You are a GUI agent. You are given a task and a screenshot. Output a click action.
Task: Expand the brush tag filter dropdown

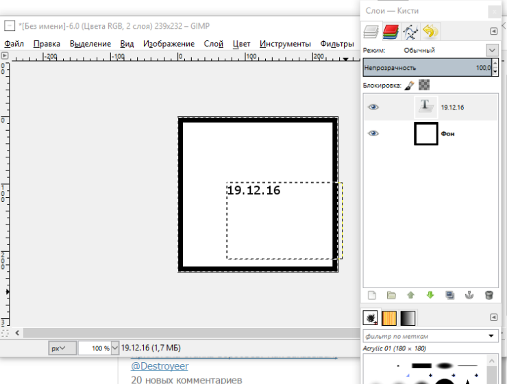click(x=491, y=336)
